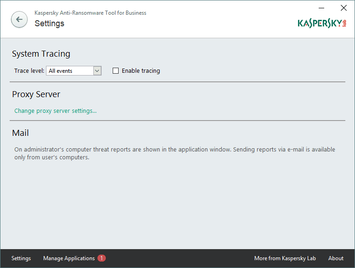The width and height of the screenshot is (355, 268).
Task: Open More from Kaspersky Lab
Action: click(x=285, y=258)
